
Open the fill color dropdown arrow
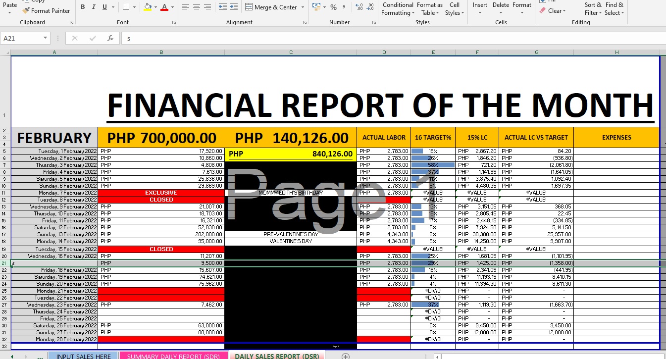156,7
